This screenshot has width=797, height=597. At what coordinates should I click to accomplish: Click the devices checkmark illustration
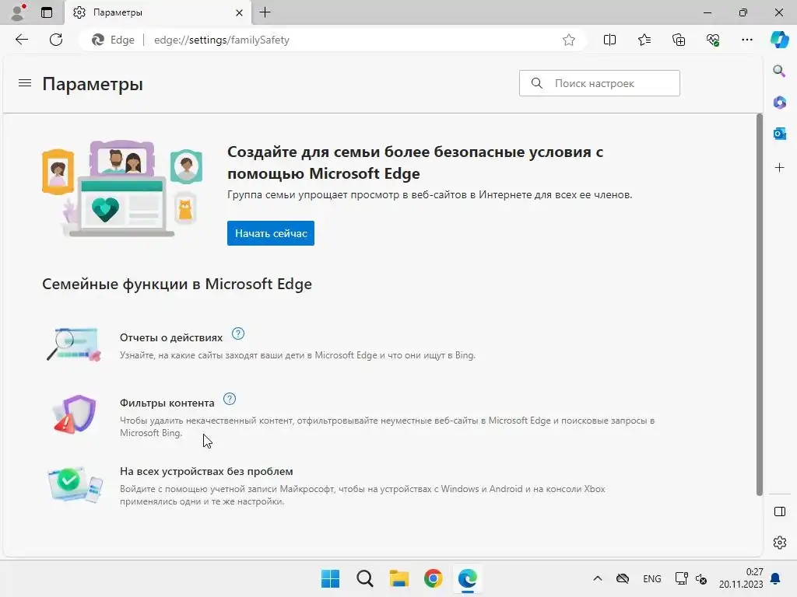(x=75, y=485)
